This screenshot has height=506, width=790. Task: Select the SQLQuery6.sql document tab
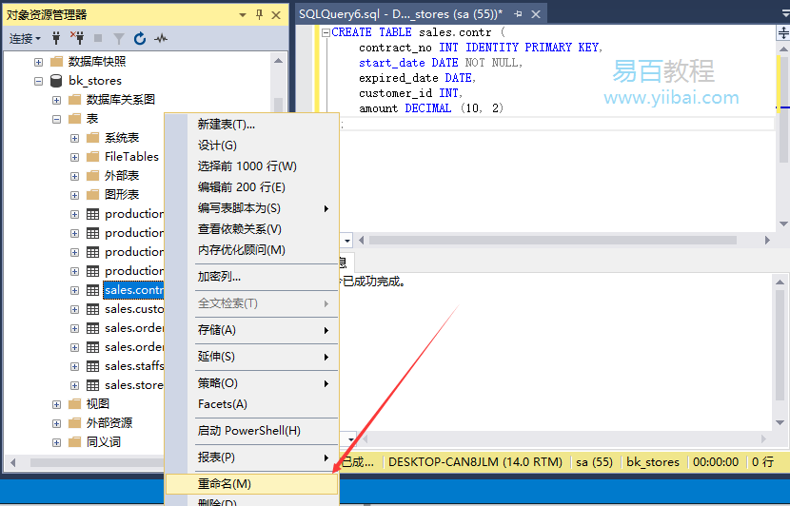click(401, 14)
